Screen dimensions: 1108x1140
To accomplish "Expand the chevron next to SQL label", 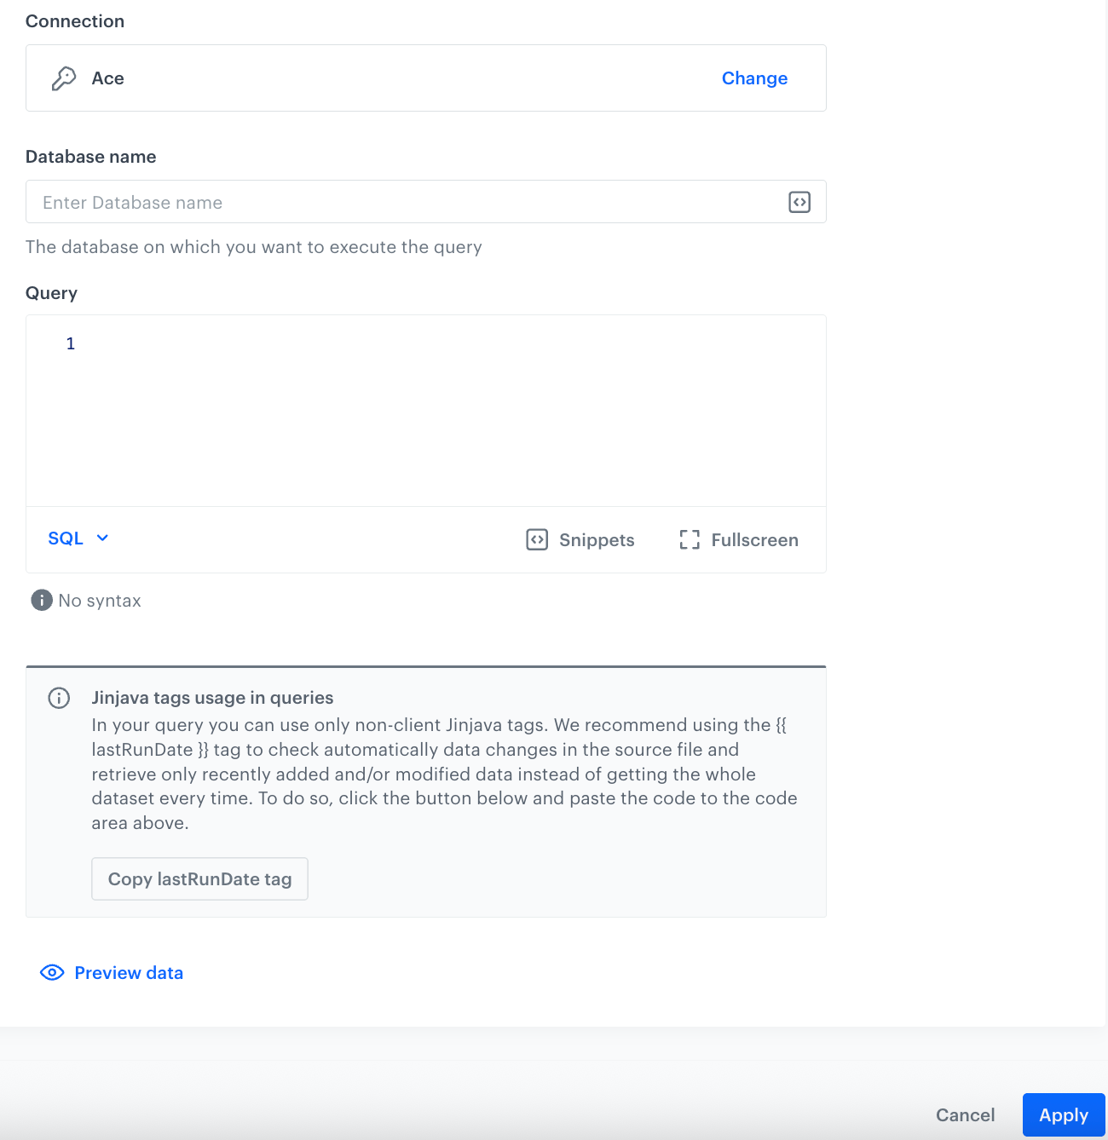I will point(102,538).
